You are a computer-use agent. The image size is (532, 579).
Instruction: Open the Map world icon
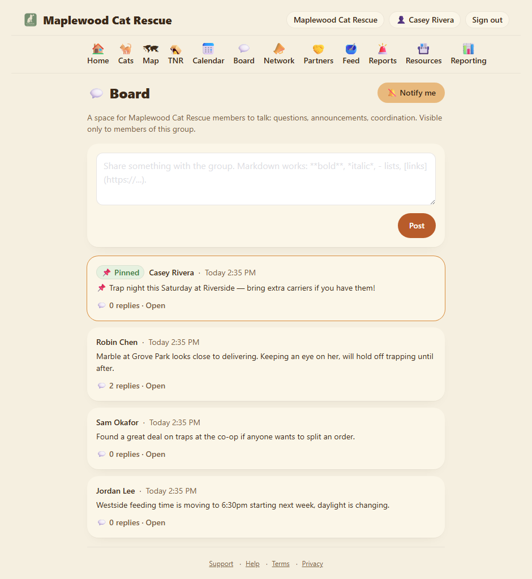pos(151,49)
